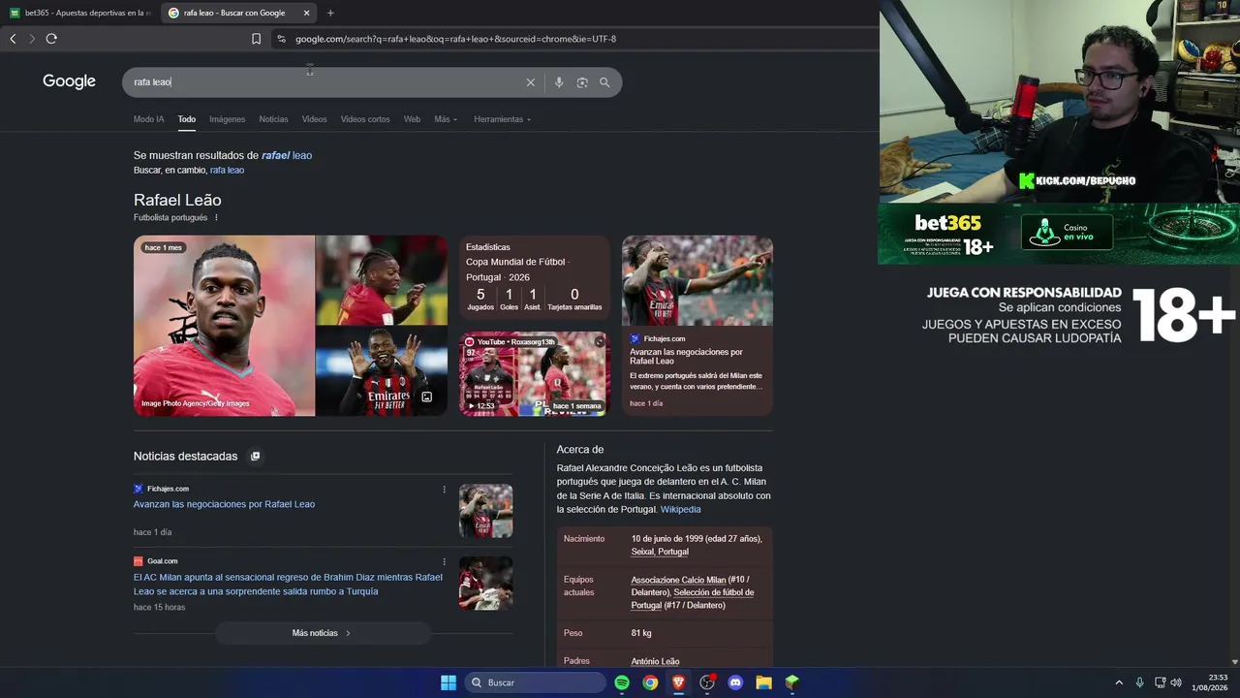Submit search with the magnifying glass icon
The image size is (1240, 698).
coord(604,82)
